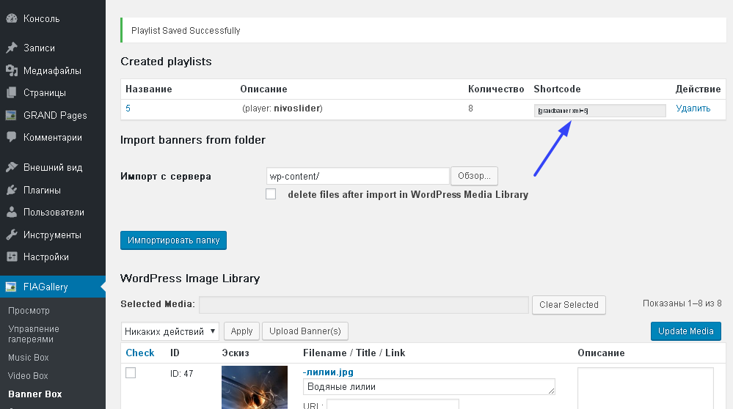Go to the Video Box submenu item

pos(28,376)
